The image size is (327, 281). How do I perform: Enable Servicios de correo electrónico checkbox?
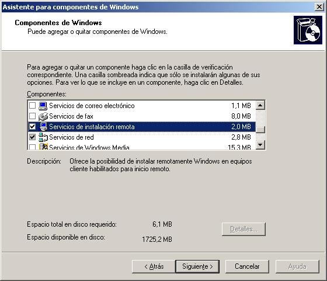(32, 106)
